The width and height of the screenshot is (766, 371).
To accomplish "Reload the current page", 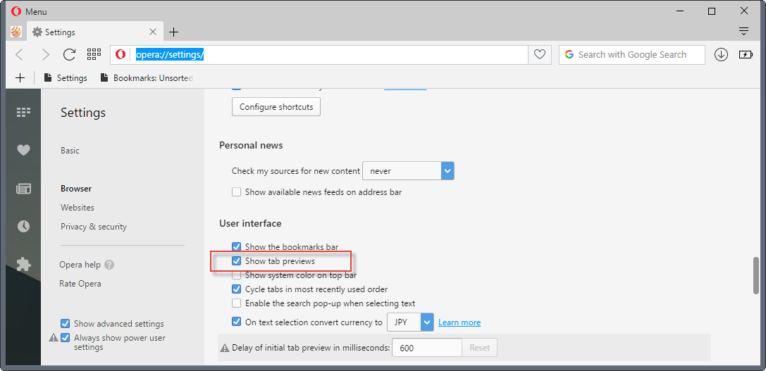I will coord(69,55).
